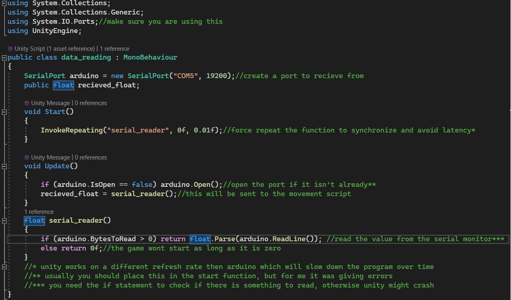Click the MonoBehaviour base class name
This screenshot has height=300, width=511.
coord(150,57)
